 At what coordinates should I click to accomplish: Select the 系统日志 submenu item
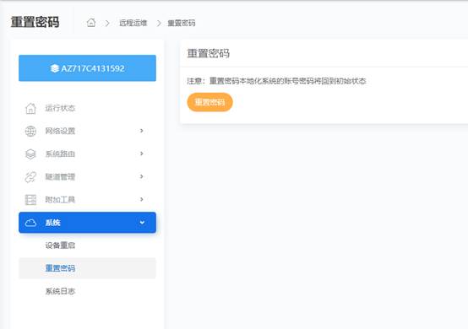pyautogui.click(x=60, y=291)
